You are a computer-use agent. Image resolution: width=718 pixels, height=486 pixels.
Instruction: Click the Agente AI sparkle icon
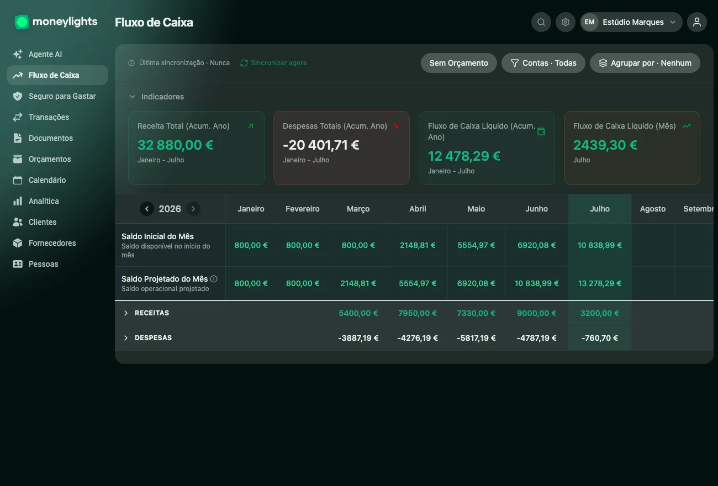[x=18, y=54]
